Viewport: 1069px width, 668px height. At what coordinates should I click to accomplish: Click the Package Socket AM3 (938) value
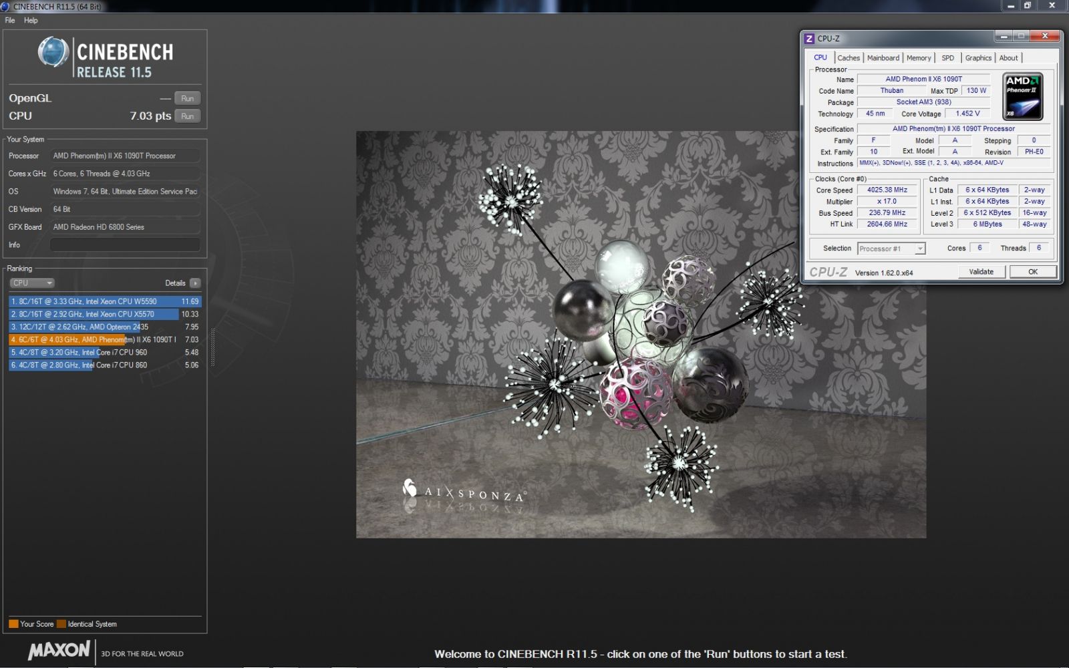point(923,102)
